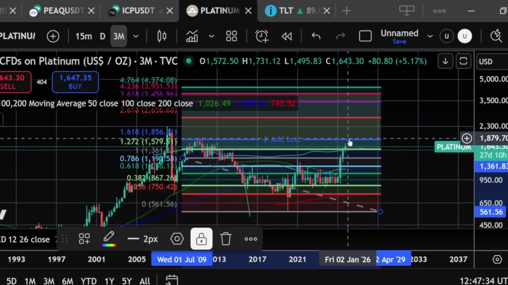Image resolution: width=508 pixels, height=285 pixels.
Task: Expand the layout name dropdown arrow
Action: (x=430, y=36)
